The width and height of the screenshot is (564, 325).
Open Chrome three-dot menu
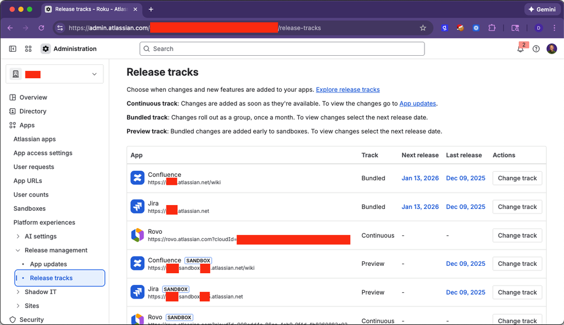[554, 28]
